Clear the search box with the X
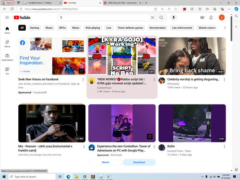The height and width of the screenshot is (180, 240). coord(153,17)
